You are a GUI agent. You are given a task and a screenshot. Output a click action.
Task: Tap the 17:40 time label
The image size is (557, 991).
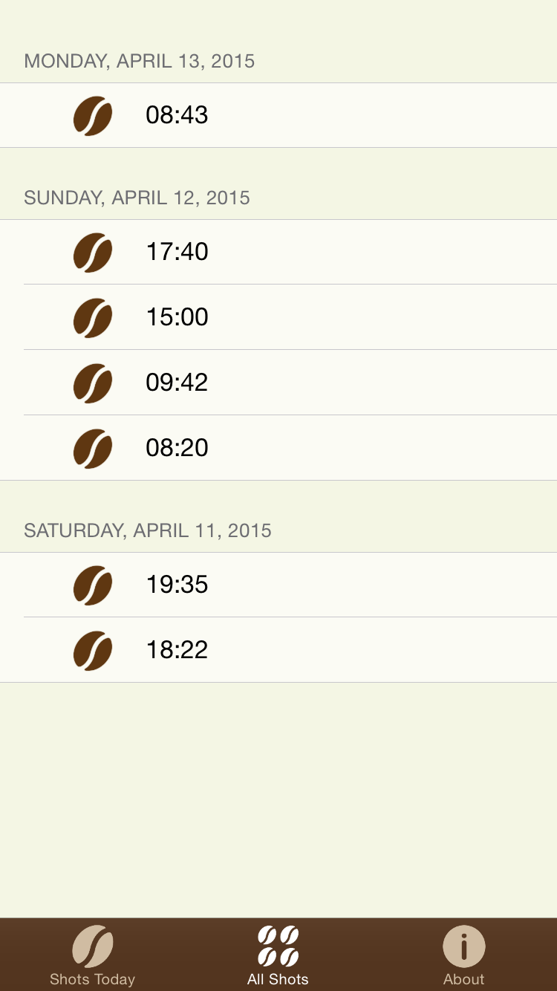point(177,252)
